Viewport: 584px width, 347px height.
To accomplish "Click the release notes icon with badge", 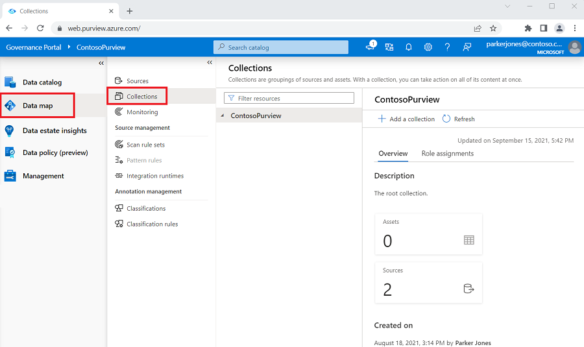I will (371, 47).
